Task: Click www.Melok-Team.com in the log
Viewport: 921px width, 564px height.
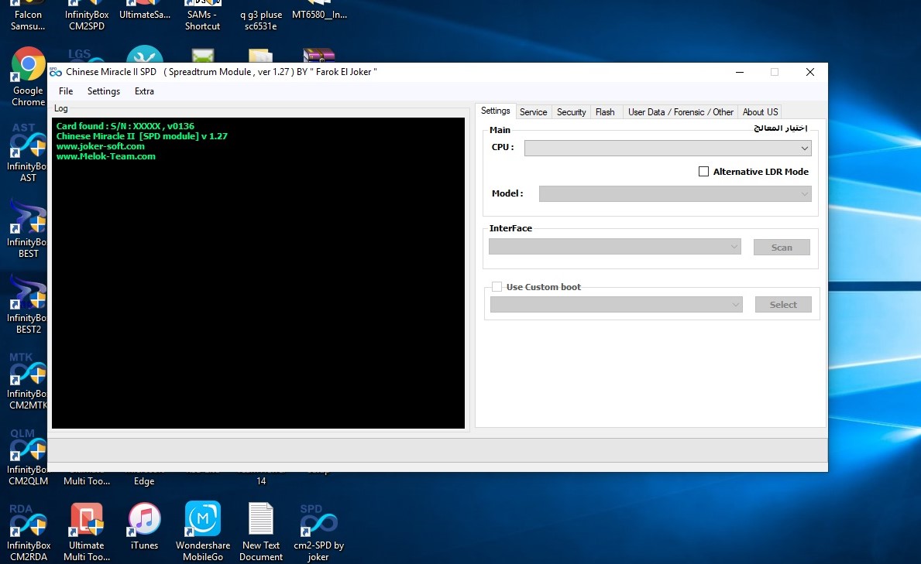Action: point(105,156)
